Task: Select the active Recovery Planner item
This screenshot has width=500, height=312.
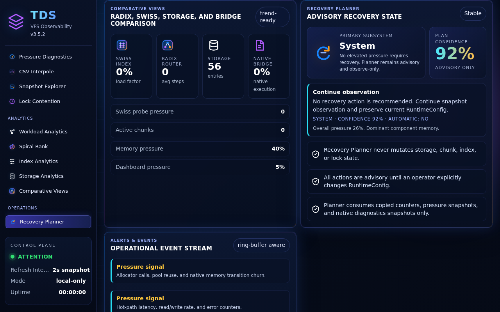Action: point(48,222)
